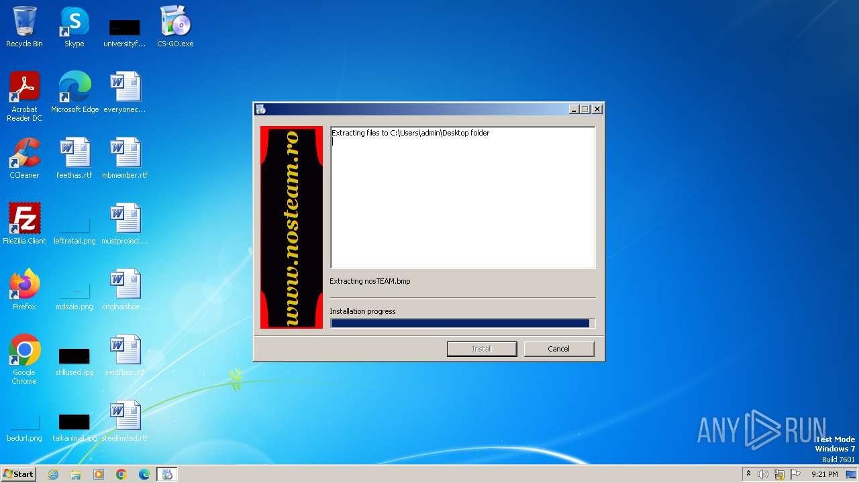The image size is (859, 483).
Task: Open Internet Explorer from the taskbar
Action: pos(53,474)
